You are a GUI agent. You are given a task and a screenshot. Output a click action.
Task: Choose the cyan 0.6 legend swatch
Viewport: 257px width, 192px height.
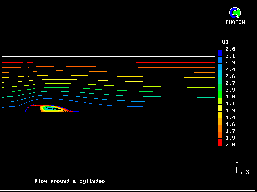220,76
